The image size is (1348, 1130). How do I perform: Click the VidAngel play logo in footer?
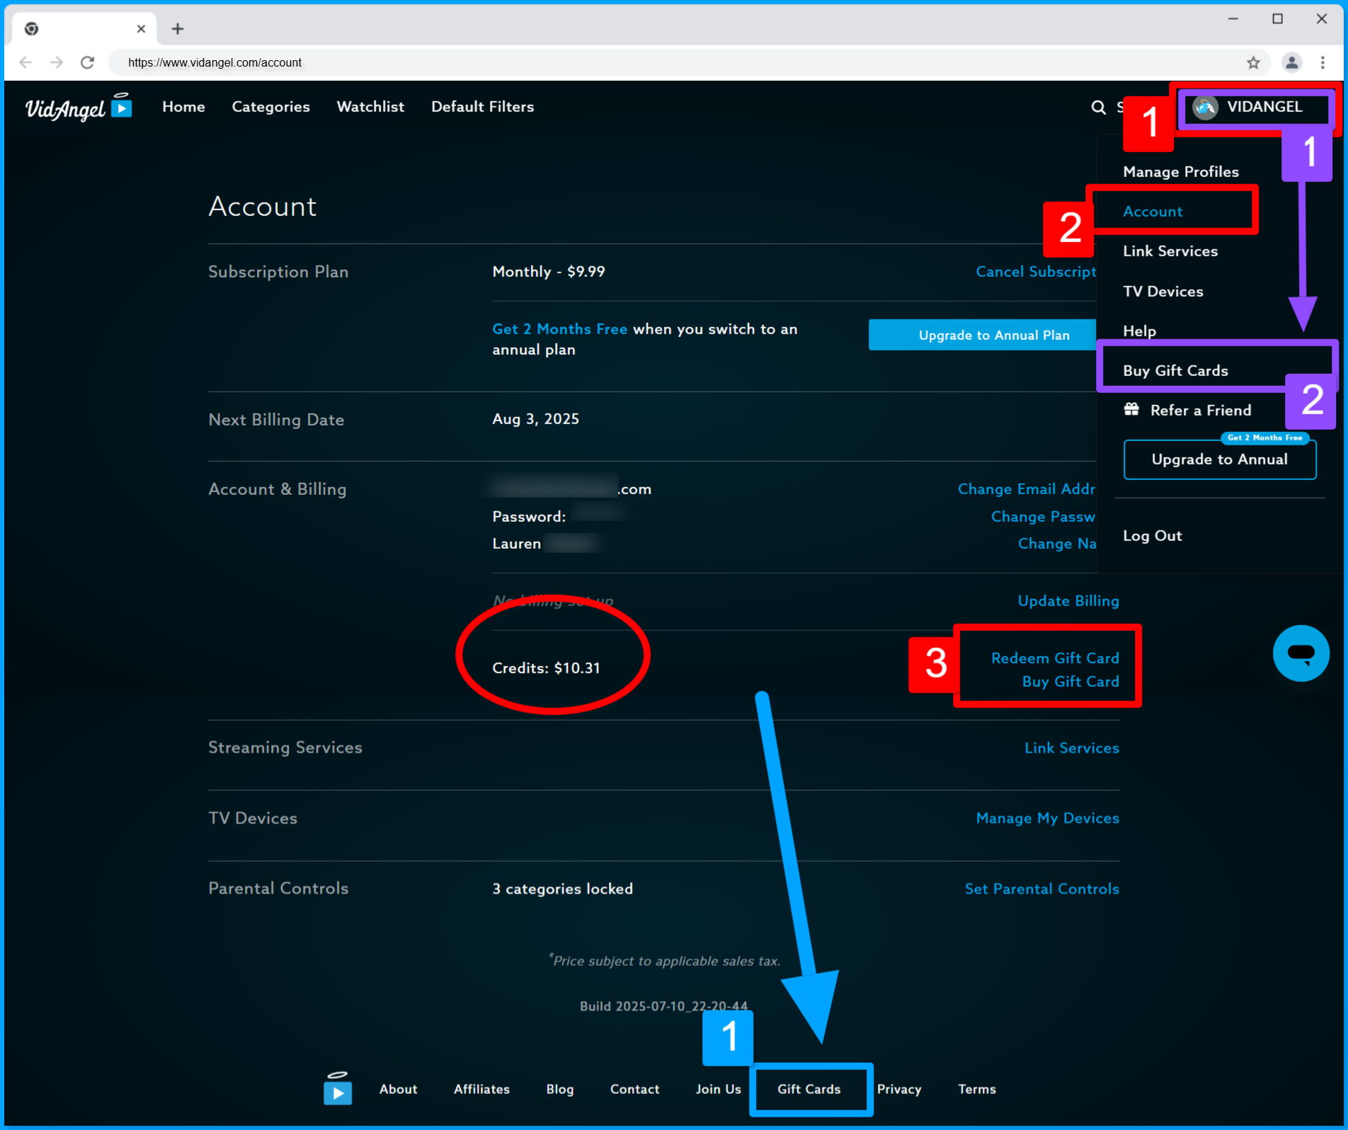point(338,1089)
